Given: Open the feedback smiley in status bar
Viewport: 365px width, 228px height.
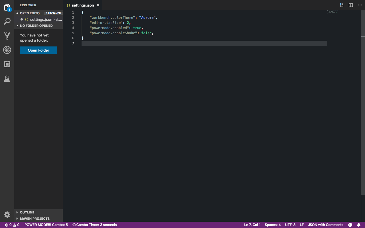Looking at the screenshot, I should (350, 225).
